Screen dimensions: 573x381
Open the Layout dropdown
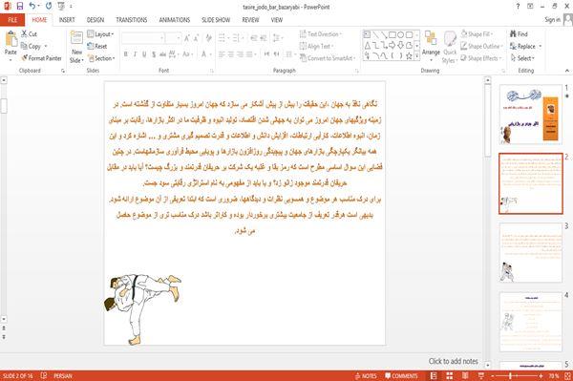100,34
